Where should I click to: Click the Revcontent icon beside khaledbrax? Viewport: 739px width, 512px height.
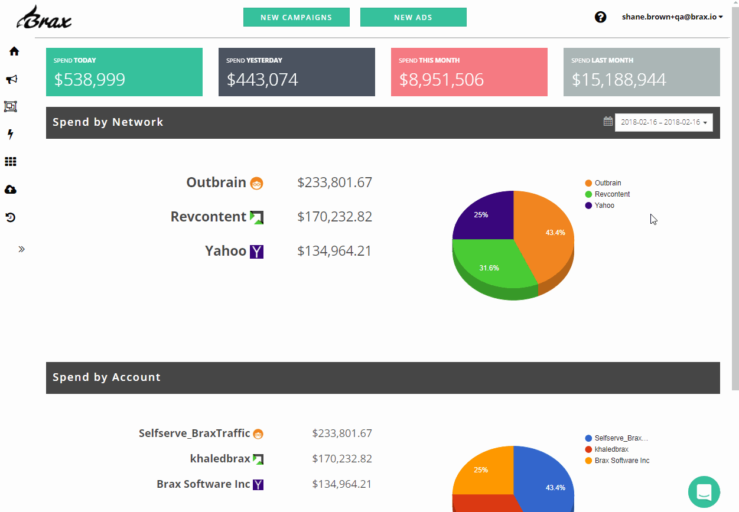(258, 459)
